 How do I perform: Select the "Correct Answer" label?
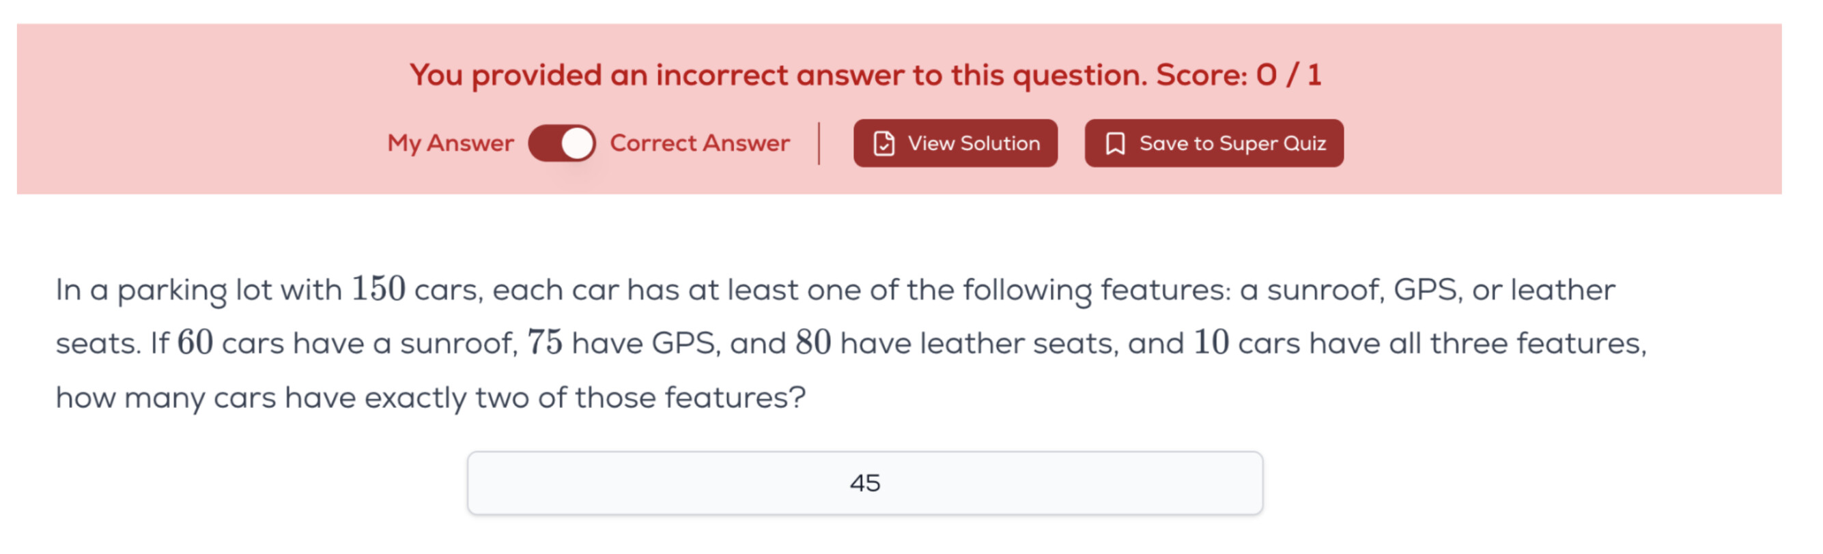699,144
